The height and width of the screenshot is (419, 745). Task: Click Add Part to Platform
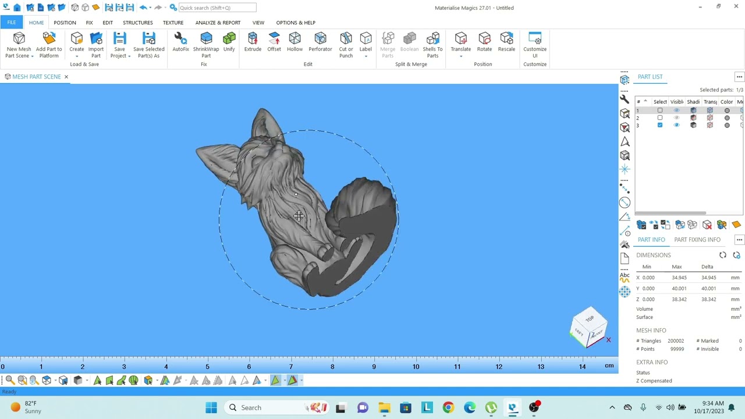click(x=49, y=45)
